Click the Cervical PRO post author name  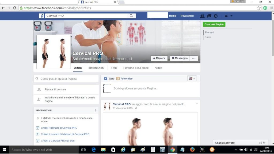pos(121,104)
